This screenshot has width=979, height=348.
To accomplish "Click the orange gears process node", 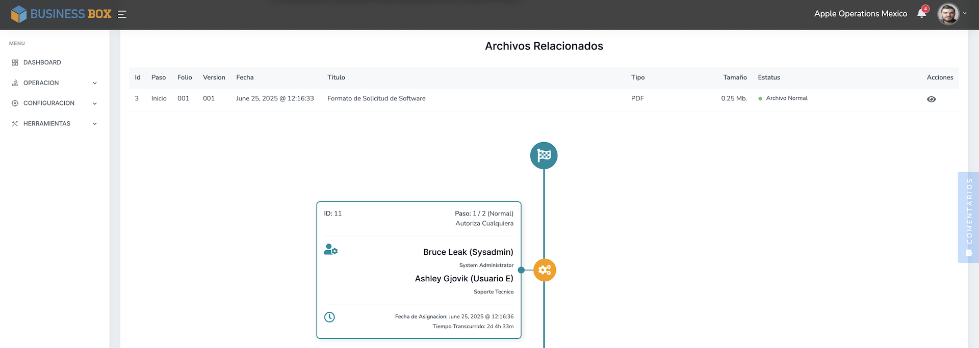I will [545, 270].
